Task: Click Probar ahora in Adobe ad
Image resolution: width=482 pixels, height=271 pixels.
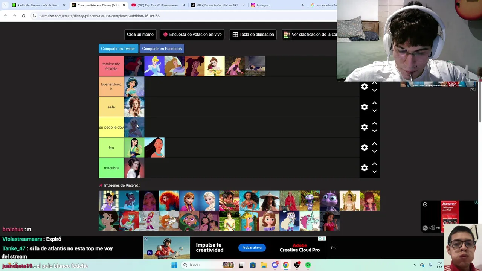Action: tap(252, 248)
